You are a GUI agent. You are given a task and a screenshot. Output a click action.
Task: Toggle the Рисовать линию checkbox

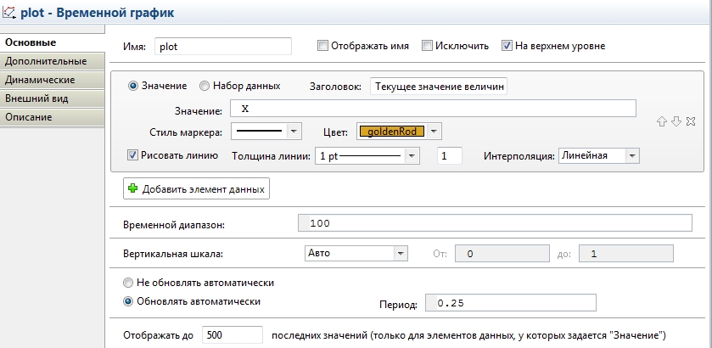132,155
